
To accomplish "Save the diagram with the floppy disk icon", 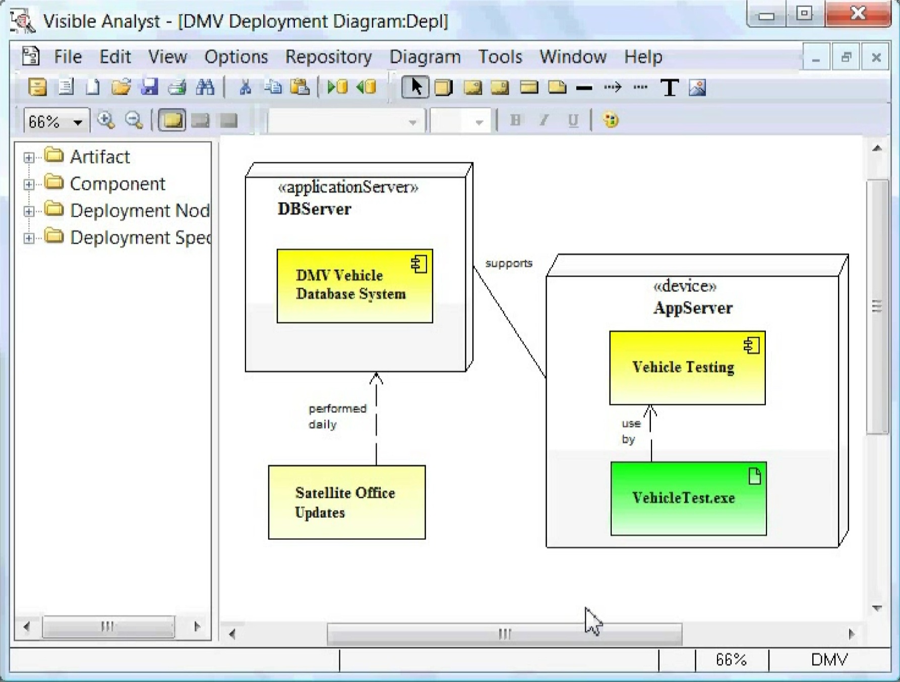I will tap(149, 87).
